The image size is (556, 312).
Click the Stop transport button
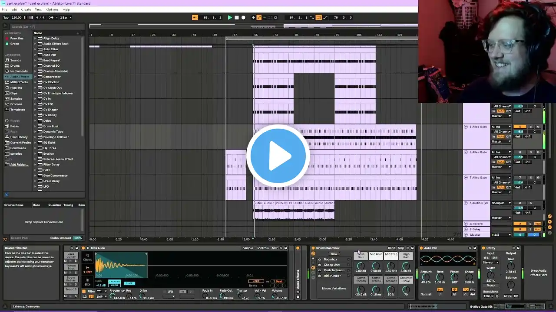[237, 17]
